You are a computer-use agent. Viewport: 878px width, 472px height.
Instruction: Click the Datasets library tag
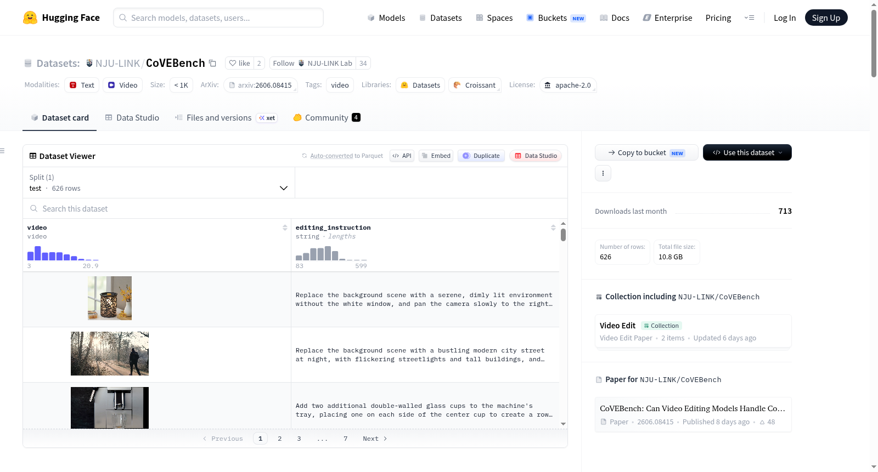[x=421, y=85]
